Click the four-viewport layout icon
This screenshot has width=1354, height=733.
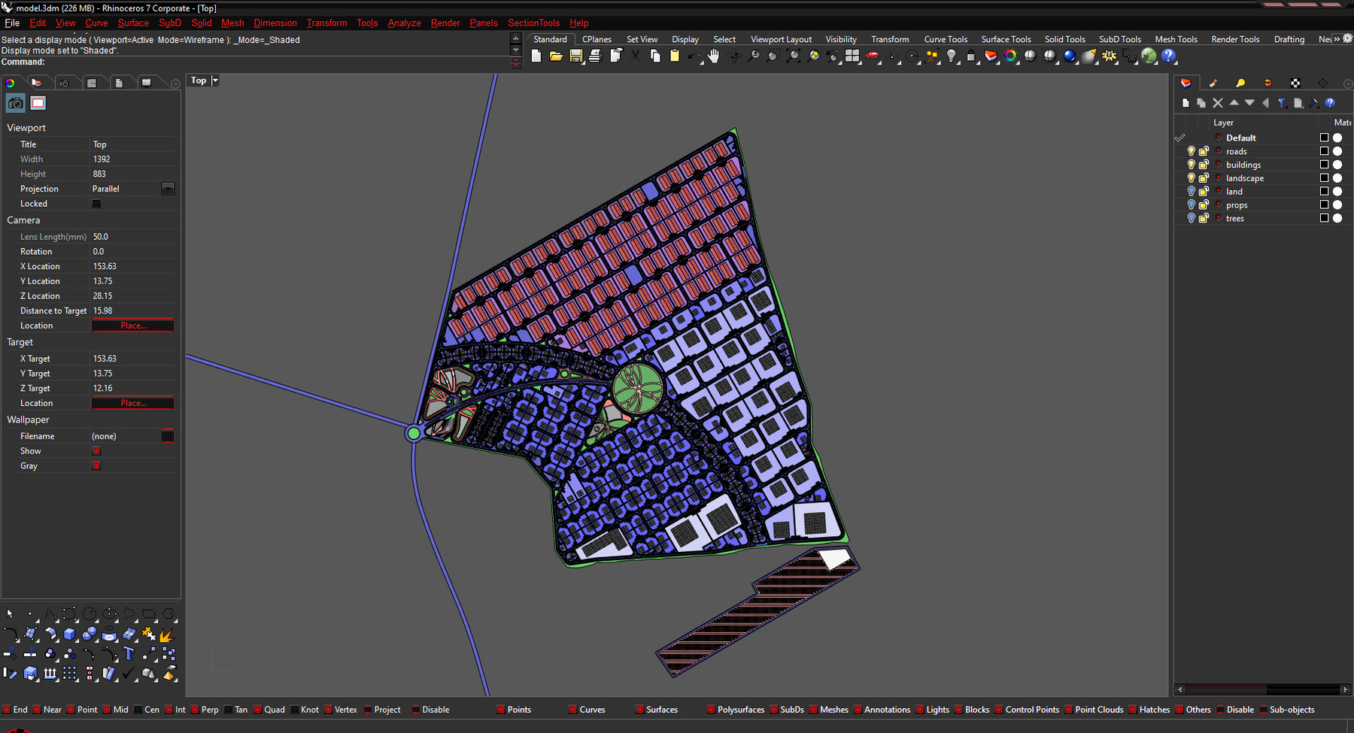[x=852, y=56]
